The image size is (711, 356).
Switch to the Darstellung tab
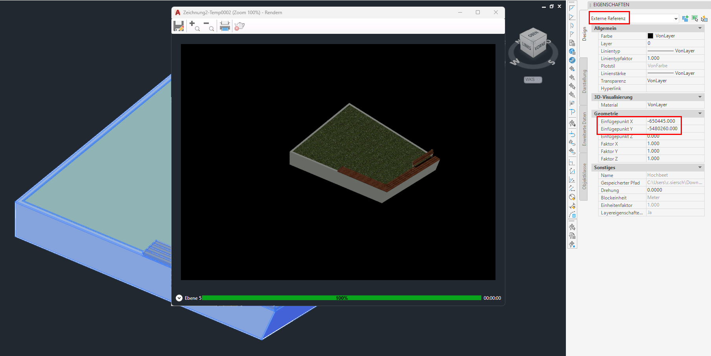coord(584,81)
